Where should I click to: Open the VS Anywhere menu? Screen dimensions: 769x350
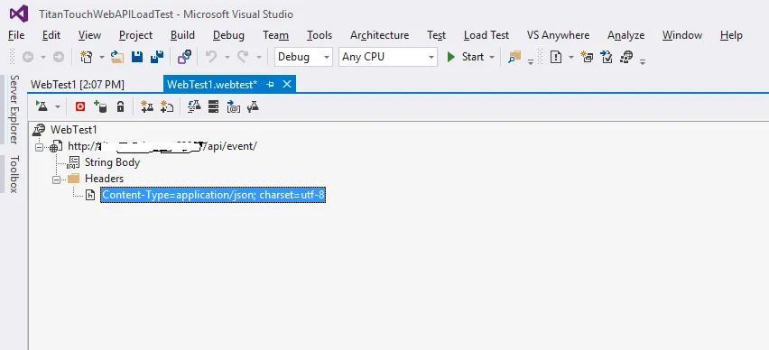click(558, 35)
